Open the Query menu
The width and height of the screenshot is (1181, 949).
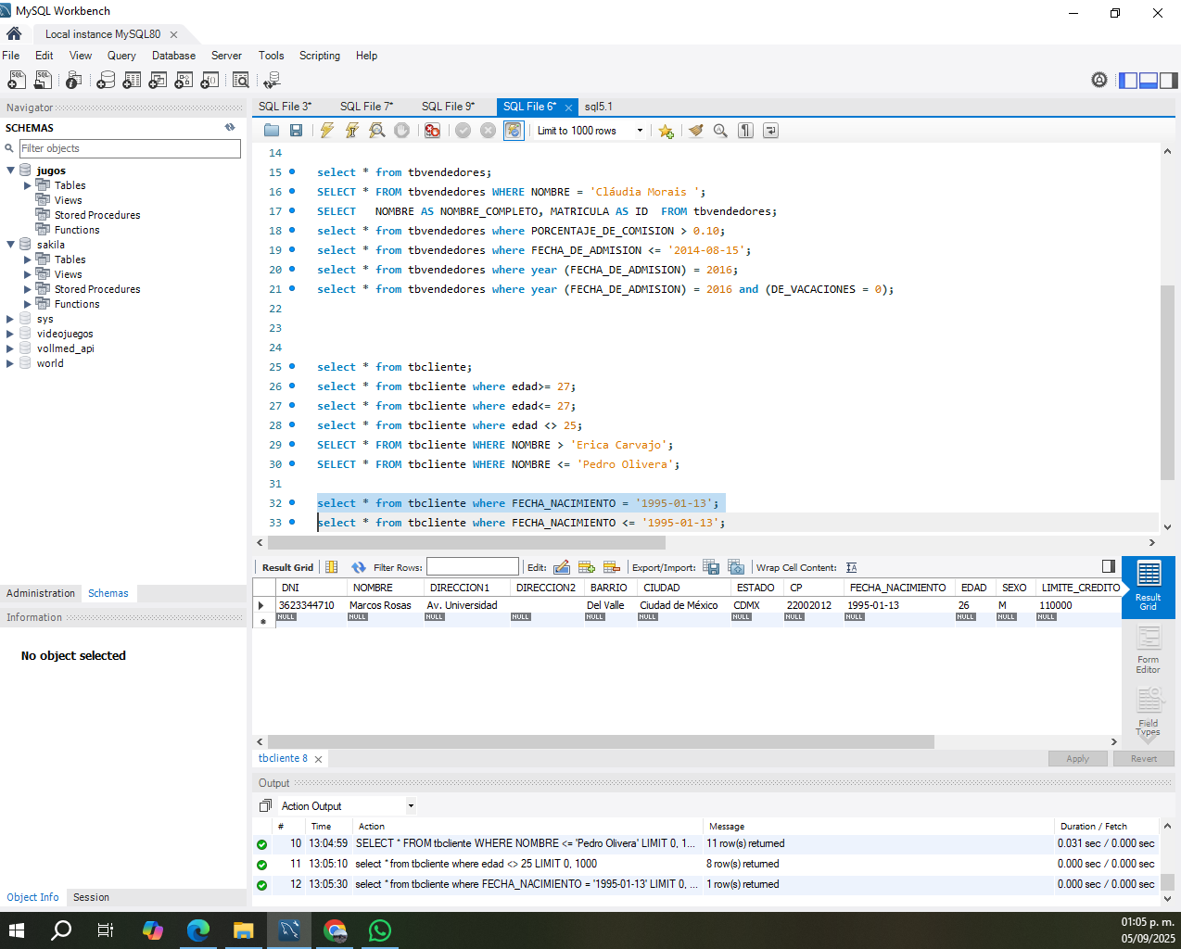[121, 56]
